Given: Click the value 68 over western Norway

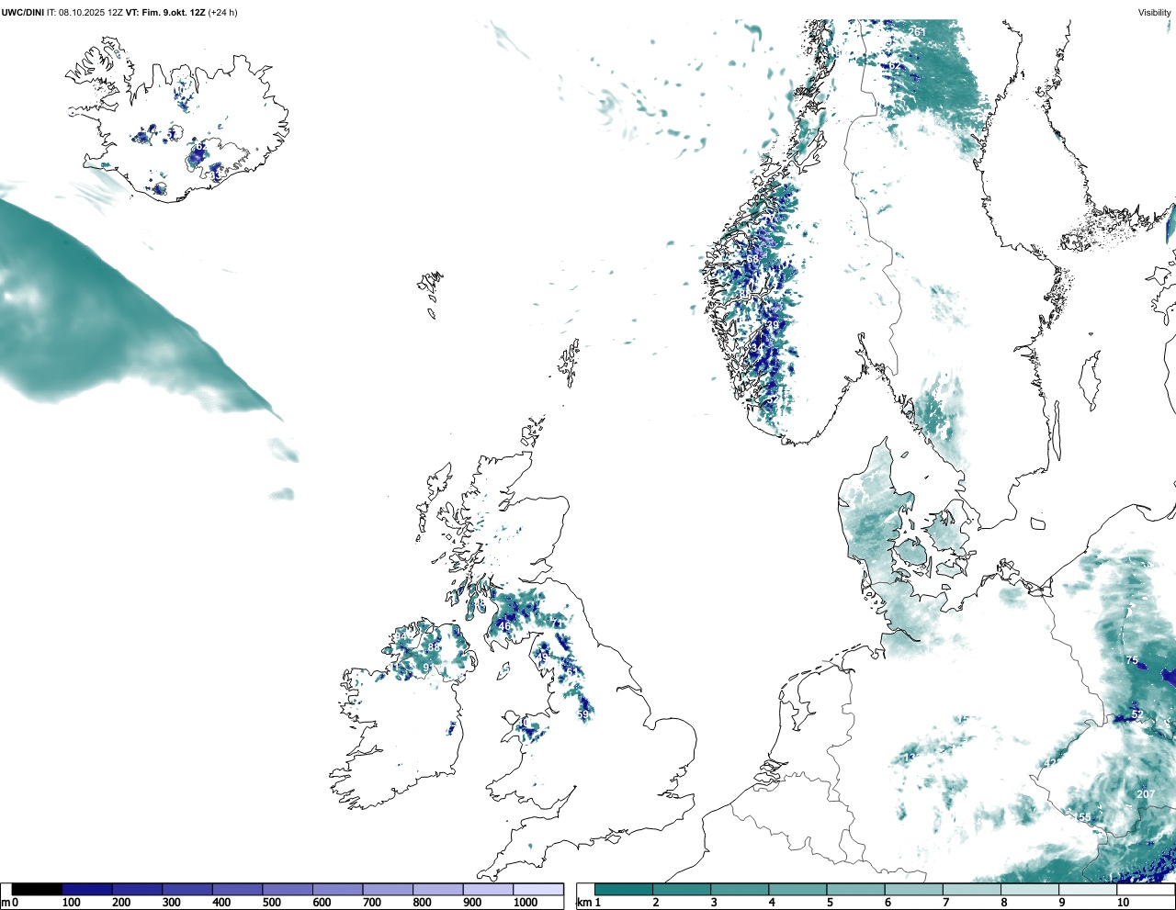Looking at the screenshot, I should [752, 260].
